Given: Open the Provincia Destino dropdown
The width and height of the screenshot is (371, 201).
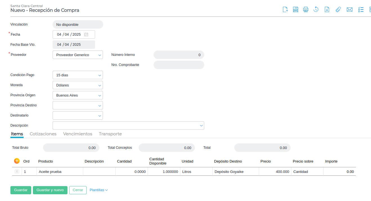Looking at the screenshot, I should 100,106.
